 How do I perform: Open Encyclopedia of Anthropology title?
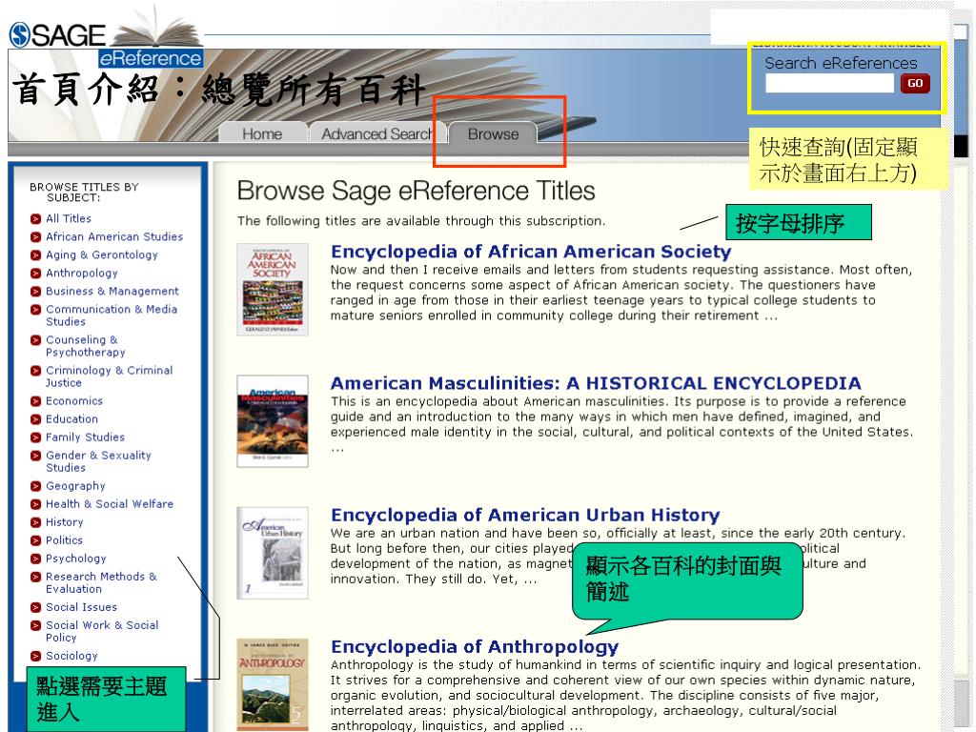475,647
